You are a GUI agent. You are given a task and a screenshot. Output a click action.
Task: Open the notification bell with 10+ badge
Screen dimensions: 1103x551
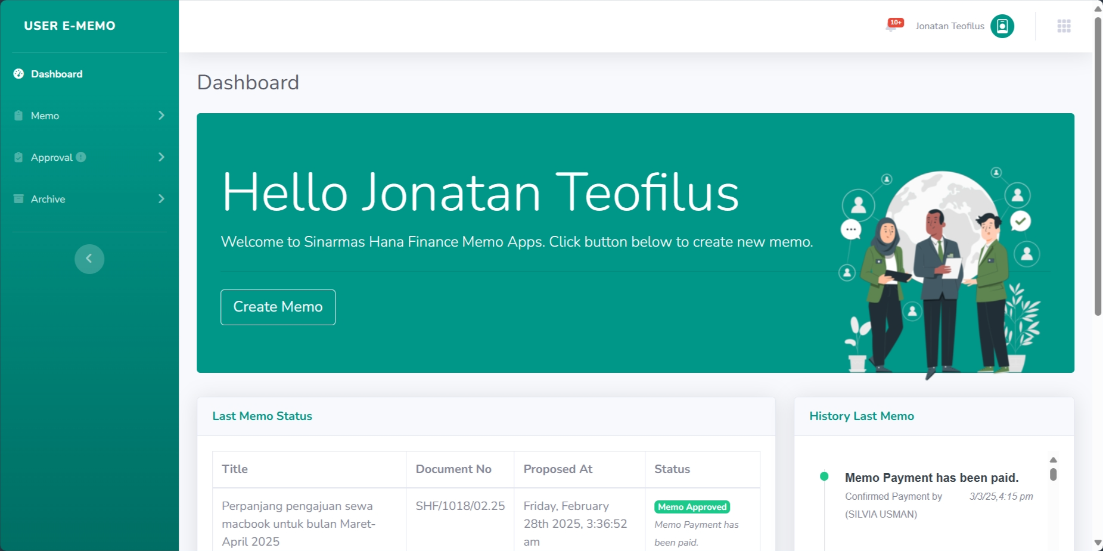[892, 26]
